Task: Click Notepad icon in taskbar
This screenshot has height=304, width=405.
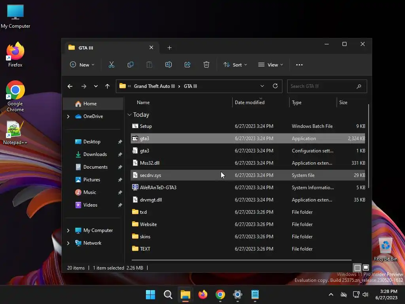Action: 255,294
